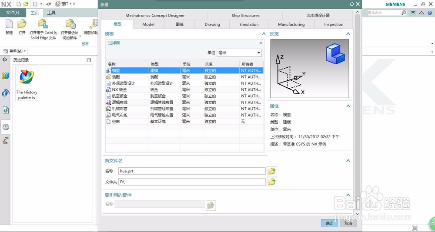Image resolution: width=435 pixels, height=232 pixels.
Task: Click the 打开最近访问的部件 recent parts icon
Action: coord(71,24)
